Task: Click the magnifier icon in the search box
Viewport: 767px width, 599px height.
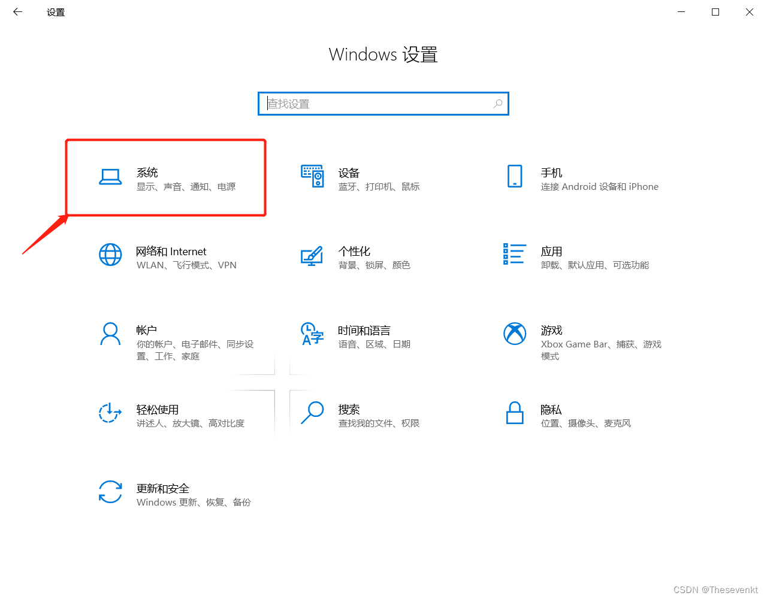Action: click(497, 104)
